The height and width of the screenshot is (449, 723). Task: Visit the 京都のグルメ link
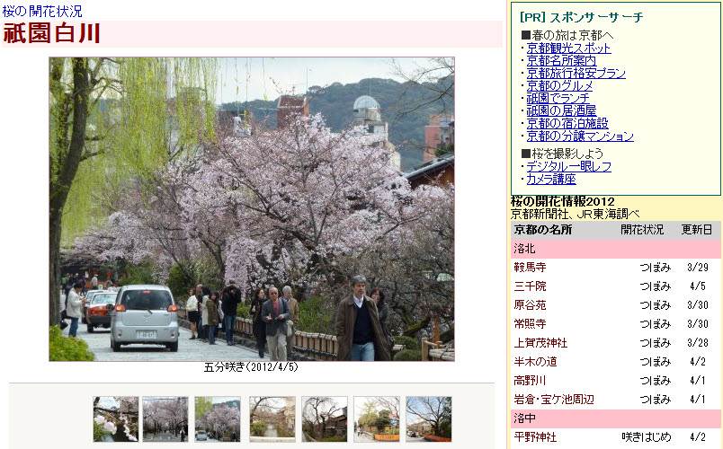pos(559,85)
